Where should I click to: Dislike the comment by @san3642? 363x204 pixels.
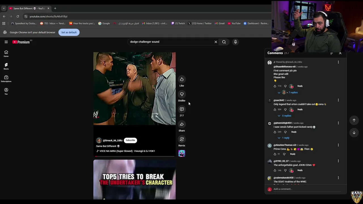[285, 109]
